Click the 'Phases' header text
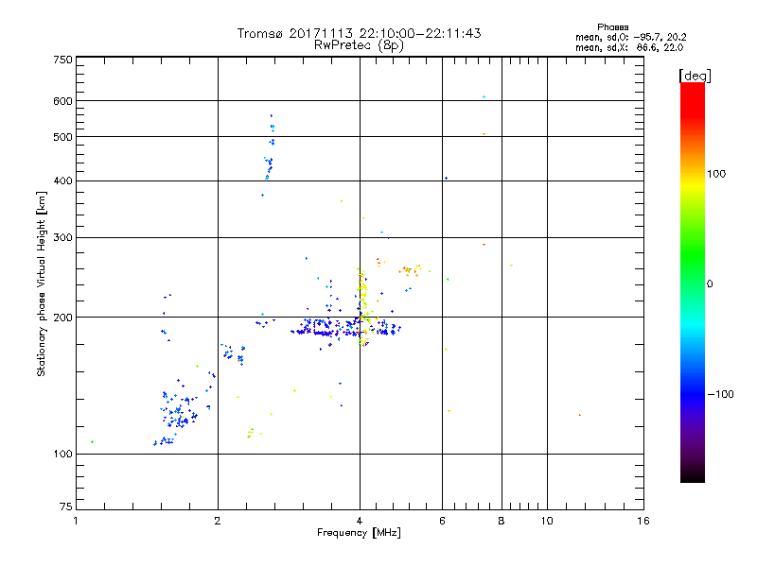This screenshot has width=757, height=567. [x=612, y=27]
